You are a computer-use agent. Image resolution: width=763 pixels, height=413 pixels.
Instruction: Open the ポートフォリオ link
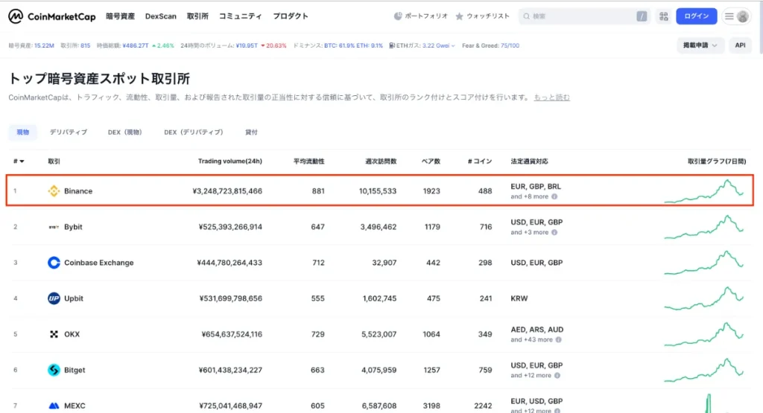coord(425,16)
